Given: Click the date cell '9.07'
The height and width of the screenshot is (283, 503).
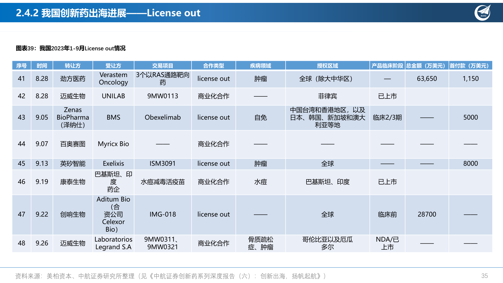Looking at the screenshot, I should point(42,144).
